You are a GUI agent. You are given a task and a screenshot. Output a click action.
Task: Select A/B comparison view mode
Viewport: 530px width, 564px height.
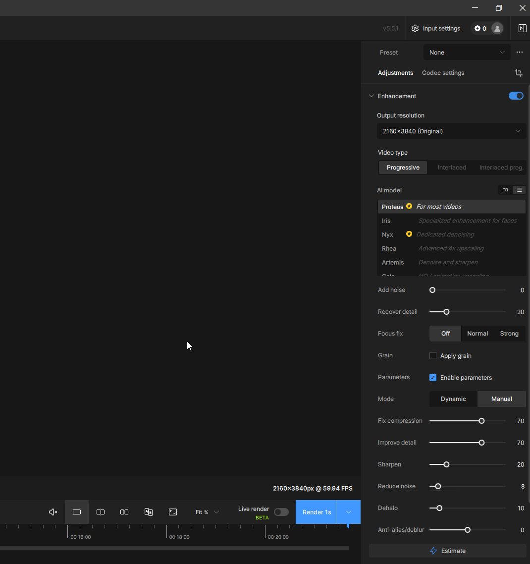149,512
